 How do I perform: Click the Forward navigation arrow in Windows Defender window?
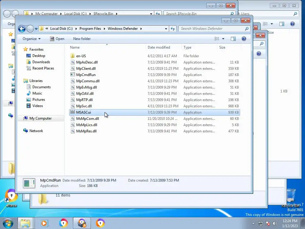(x=30, y=29)
